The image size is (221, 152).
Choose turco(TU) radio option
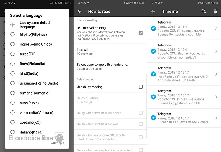12,54
